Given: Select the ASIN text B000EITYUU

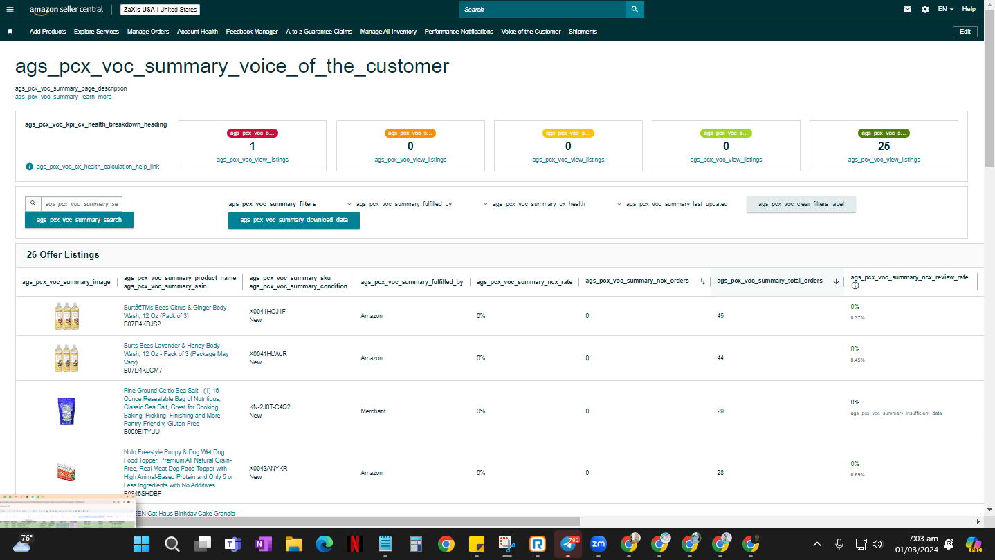Looking at the screenshot, I should pyautogui.click(x=142, y=432).
